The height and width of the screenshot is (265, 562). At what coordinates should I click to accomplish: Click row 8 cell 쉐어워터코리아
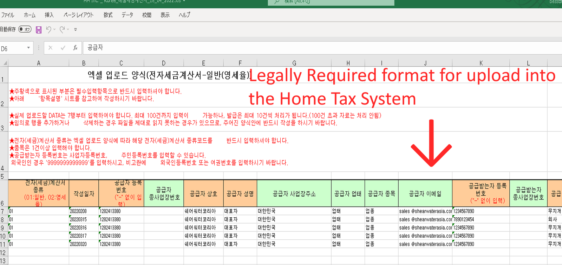[203, 219]
